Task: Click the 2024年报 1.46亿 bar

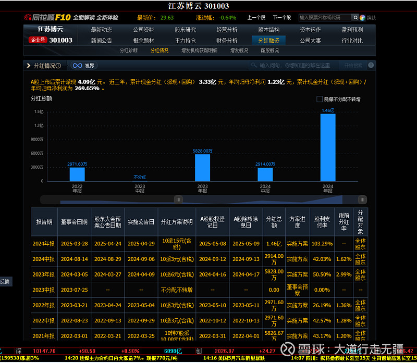Action: pos(328,147)
